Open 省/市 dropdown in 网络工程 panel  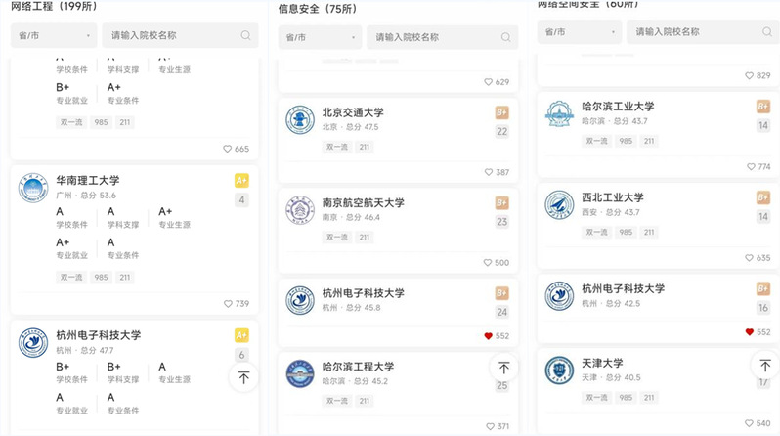(54, 35)
